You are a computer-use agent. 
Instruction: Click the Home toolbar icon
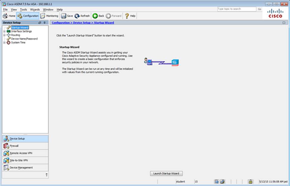tap(9, 16)
